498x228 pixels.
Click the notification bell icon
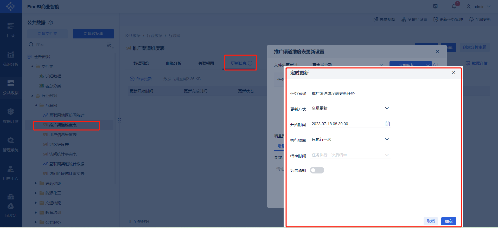click(x=454, y=6)
